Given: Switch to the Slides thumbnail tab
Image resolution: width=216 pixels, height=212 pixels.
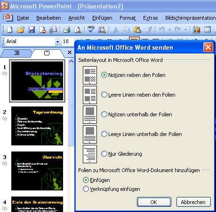Looking at the screenshot, I should (x=47, y=53).
